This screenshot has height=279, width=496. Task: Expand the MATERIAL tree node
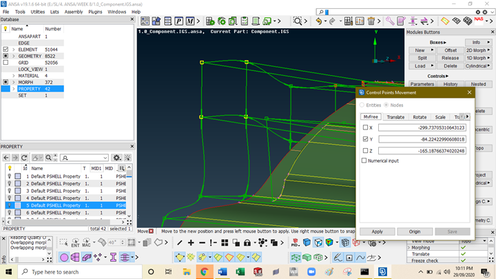[14, 76]
